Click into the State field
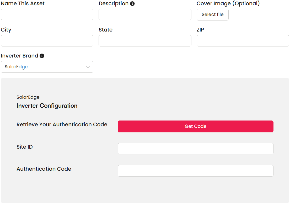 click(x=145, y=41)
